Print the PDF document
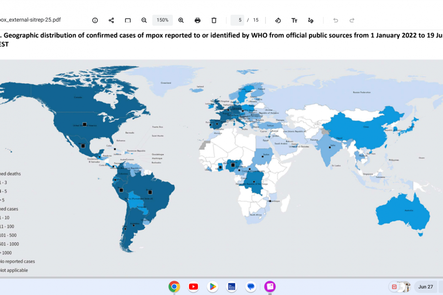 pyautogui.click(x=198, y=20)
